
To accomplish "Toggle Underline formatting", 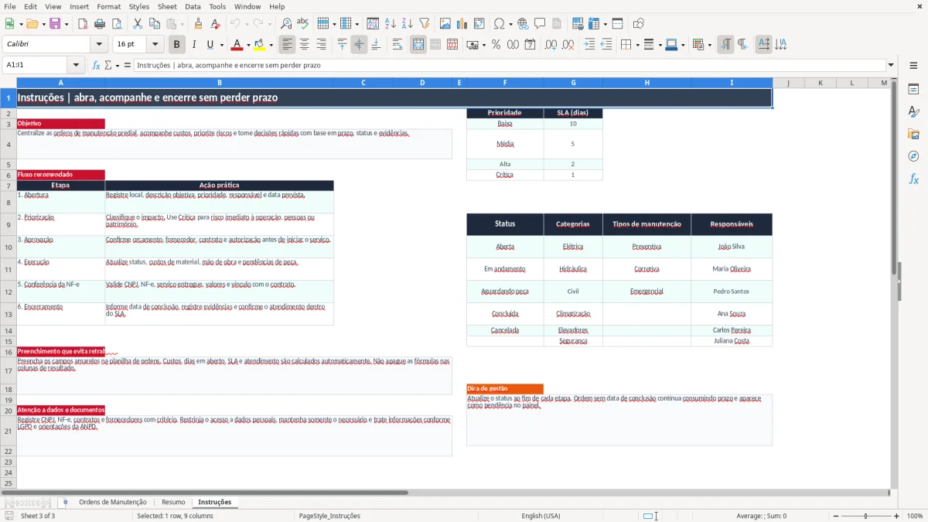I will pyautogui.click(x=210, y=45).
